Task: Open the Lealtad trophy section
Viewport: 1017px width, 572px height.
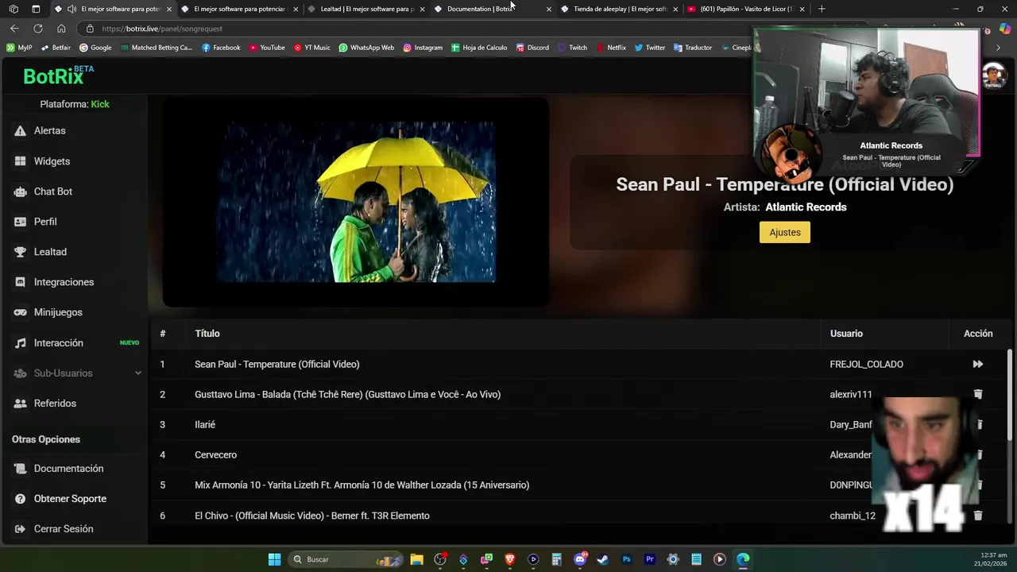Action: 49,252
